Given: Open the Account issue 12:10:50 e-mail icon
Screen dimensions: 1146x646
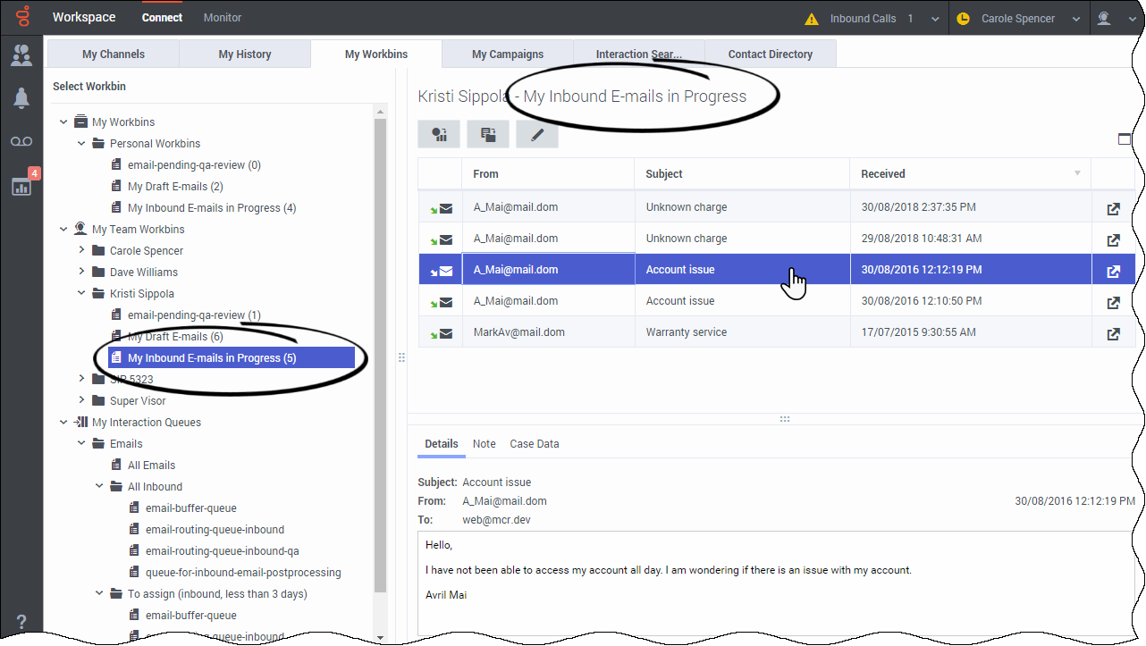Looking at the screenshot, I should (1113, 302).
